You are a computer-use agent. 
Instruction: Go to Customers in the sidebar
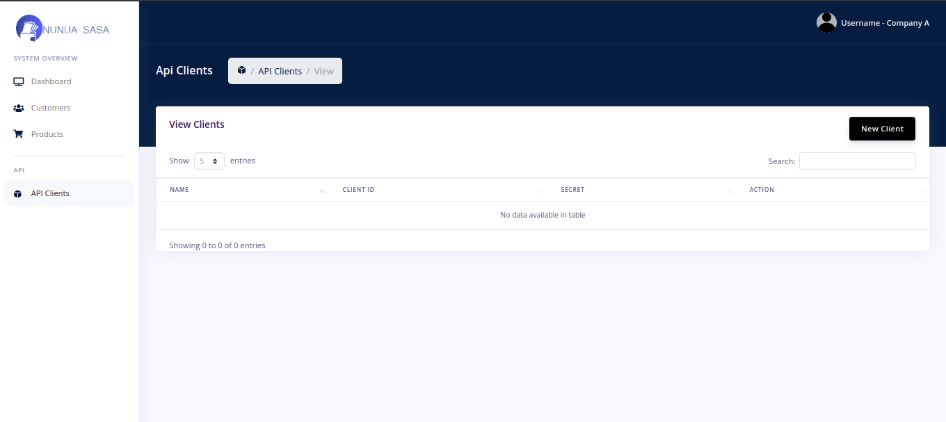point(51,108)
